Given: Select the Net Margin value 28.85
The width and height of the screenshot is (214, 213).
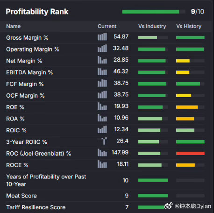Looking at the screenshot, I should tap(121, 60).
